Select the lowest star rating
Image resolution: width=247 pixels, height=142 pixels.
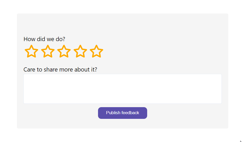click(31, 51)
